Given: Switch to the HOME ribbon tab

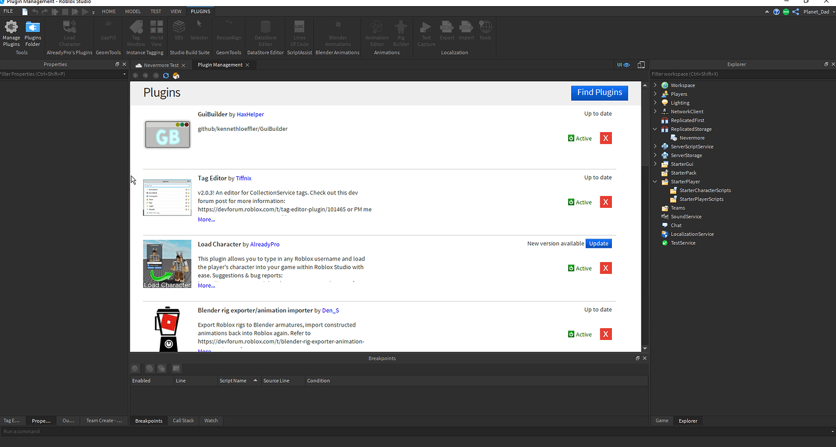Looking at the screenshot, I should (x=109, y=12).
